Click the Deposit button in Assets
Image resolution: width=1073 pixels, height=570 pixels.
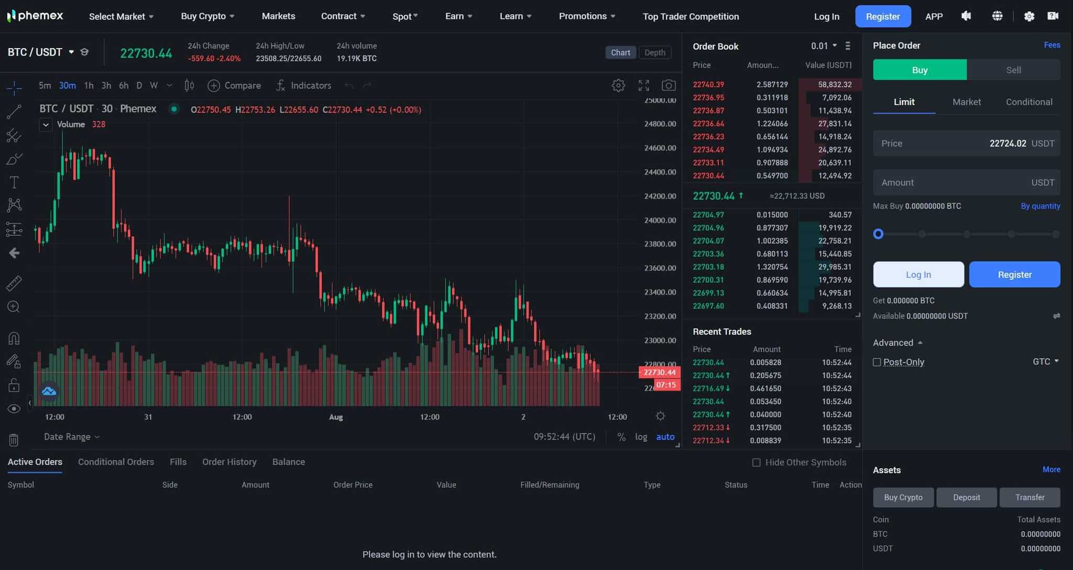click(x=966, y=497)
